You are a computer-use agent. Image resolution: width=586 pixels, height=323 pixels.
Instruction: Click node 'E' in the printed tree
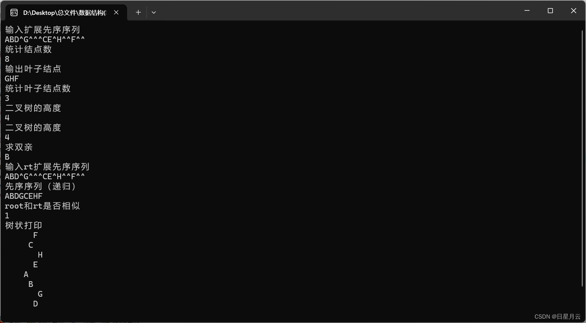click(x=35, y=265)
